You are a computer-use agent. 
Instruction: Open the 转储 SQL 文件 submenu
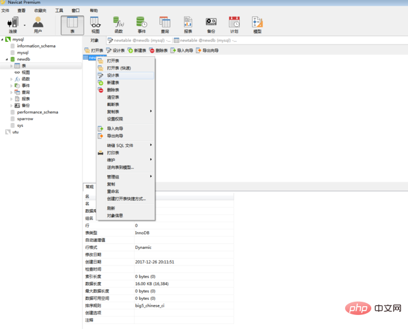[x=126, y=145]
